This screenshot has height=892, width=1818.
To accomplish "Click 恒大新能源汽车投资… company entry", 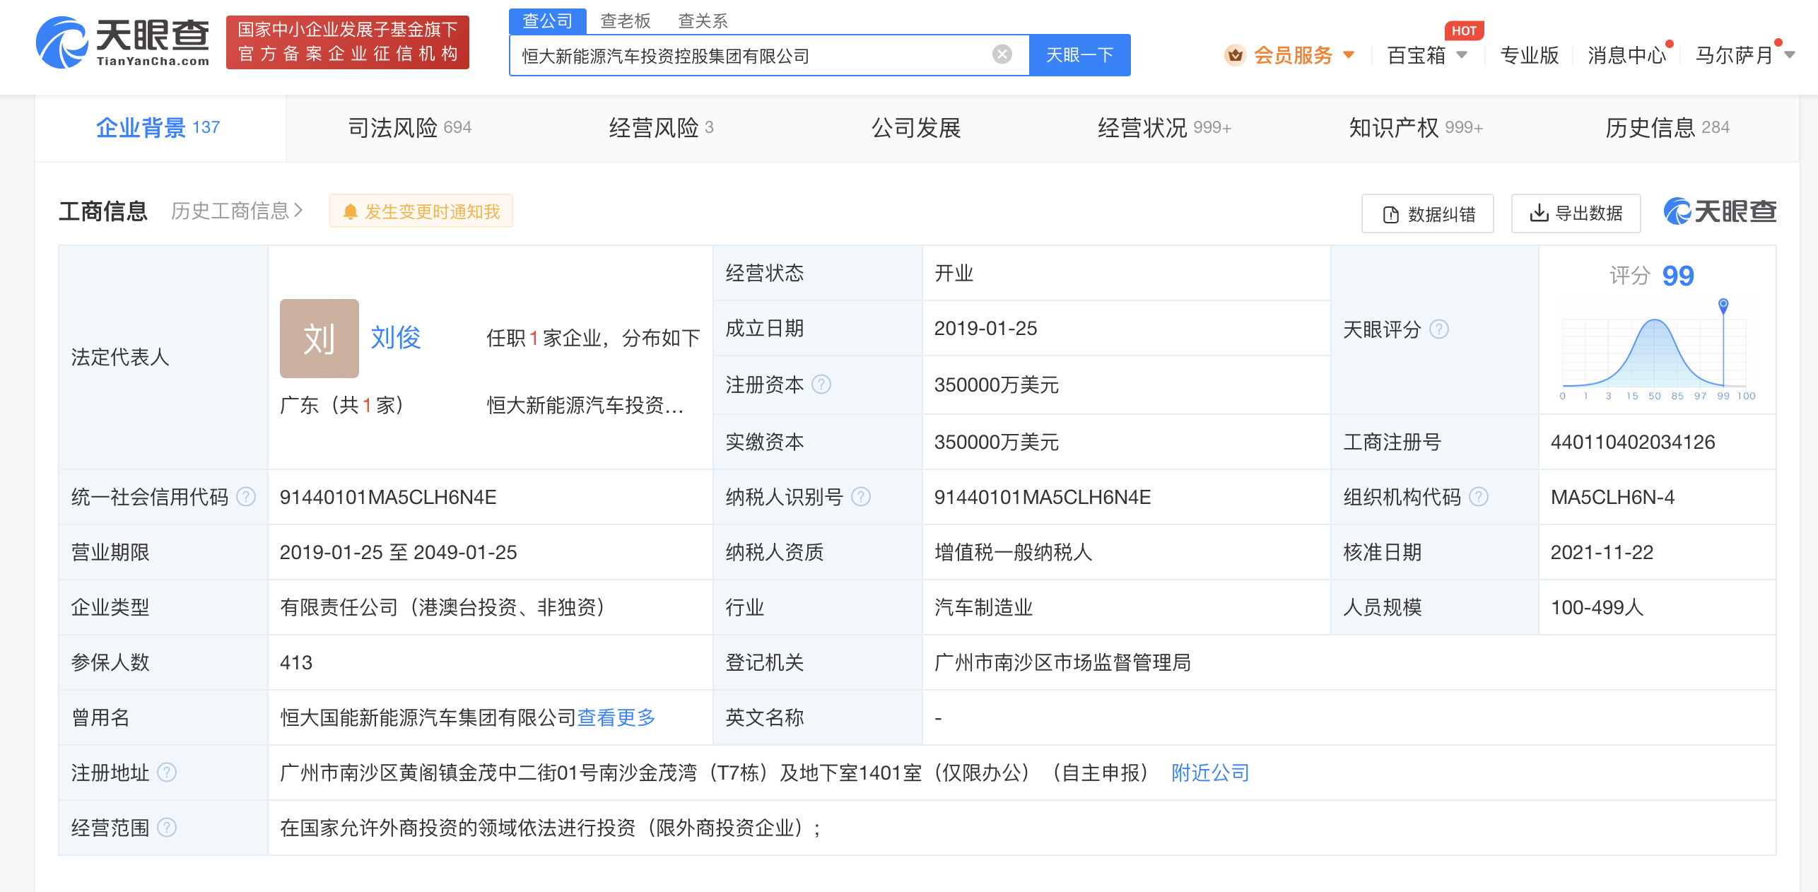I will pos(585,405).
